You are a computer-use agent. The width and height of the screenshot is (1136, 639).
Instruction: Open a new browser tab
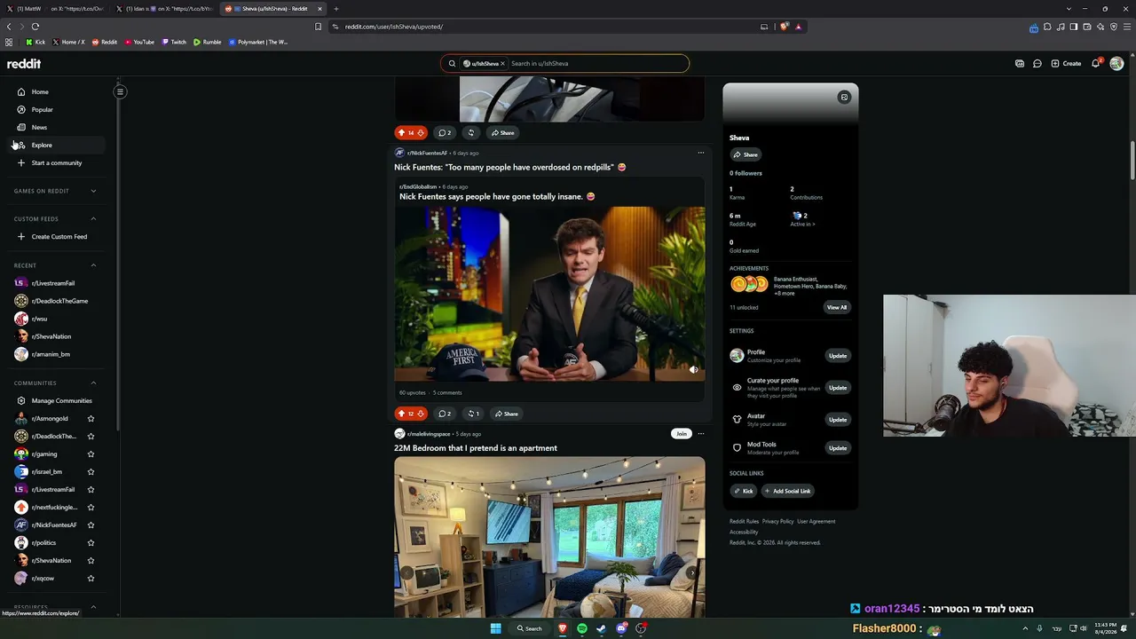point(335,9)
